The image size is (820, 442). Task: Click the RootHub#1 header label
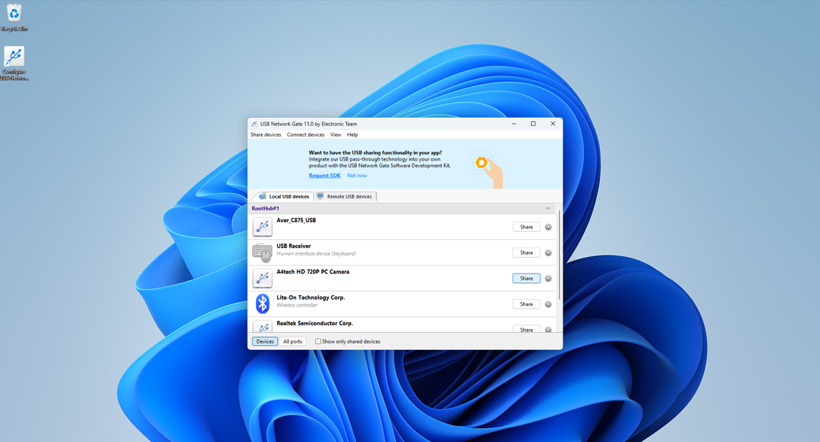[x=265, y=209]
